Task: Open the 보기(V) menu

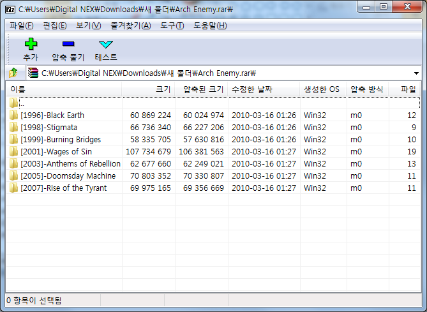Action: [89, 26]
